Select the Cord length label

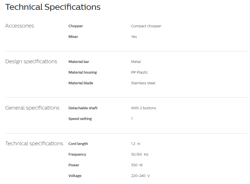[78, 144]
